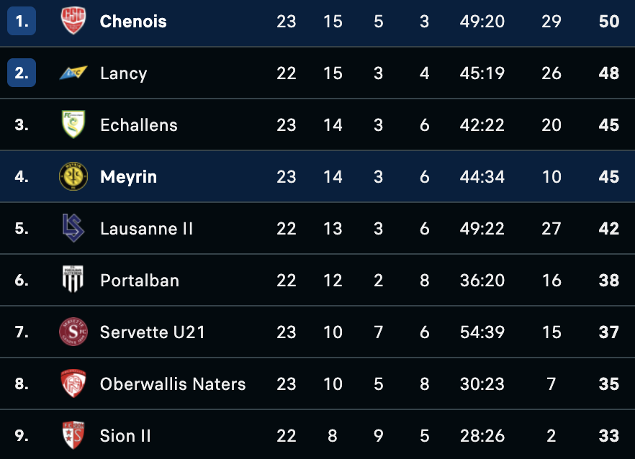Click the rank 2 position badge
This screenshot has width=635, height=459.
22,73
